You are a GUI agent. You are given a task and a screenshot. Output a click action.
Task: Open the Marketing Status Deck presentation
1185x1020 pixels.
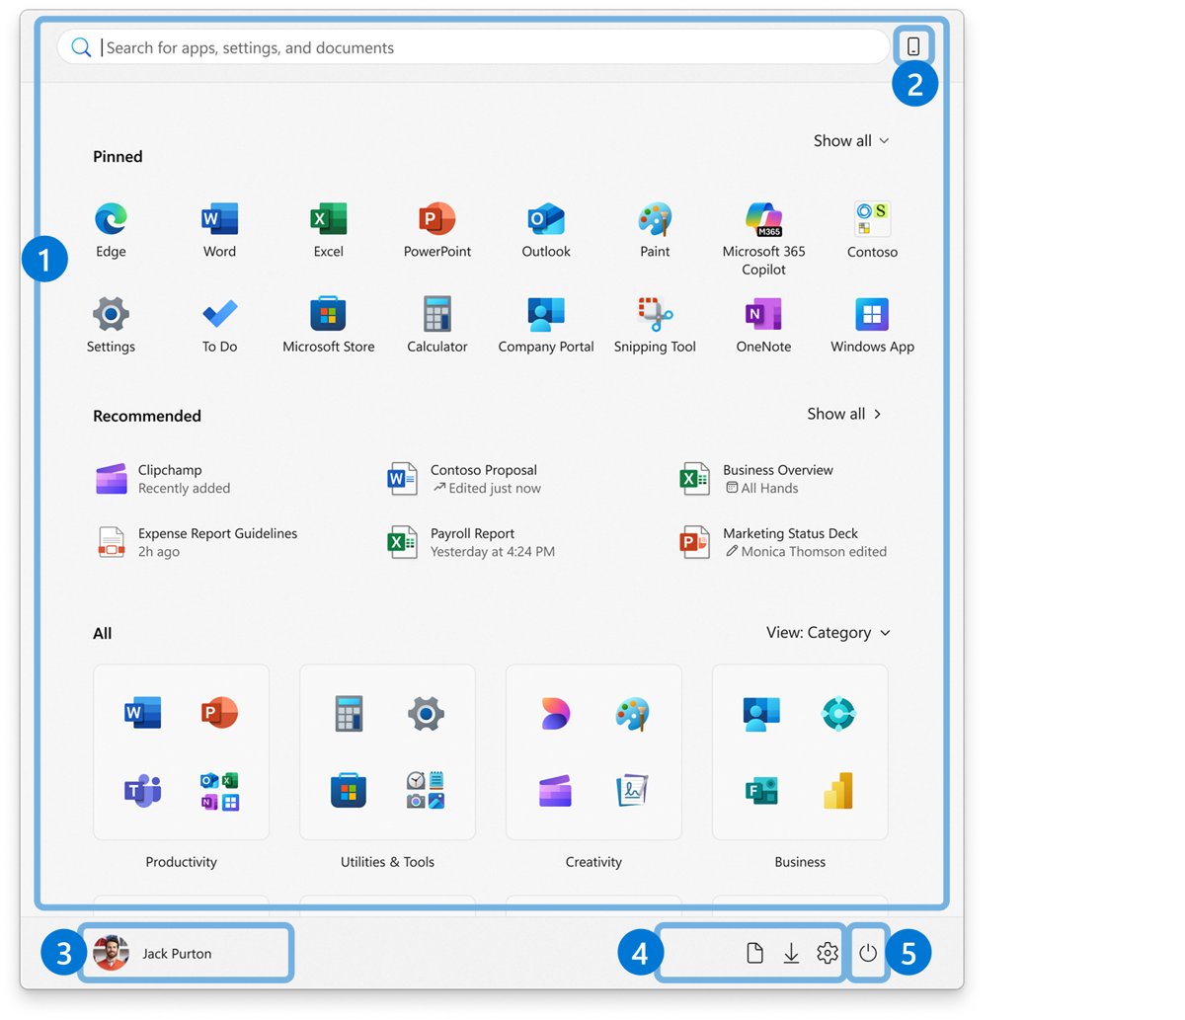(783, 542)
